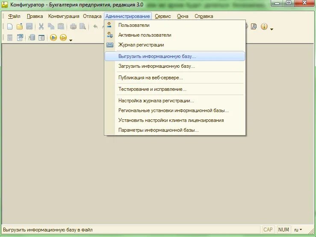This screenshot has width=316, height=237.
Task: Open Журнал регистрации menu entry
Action: point(175,45)
